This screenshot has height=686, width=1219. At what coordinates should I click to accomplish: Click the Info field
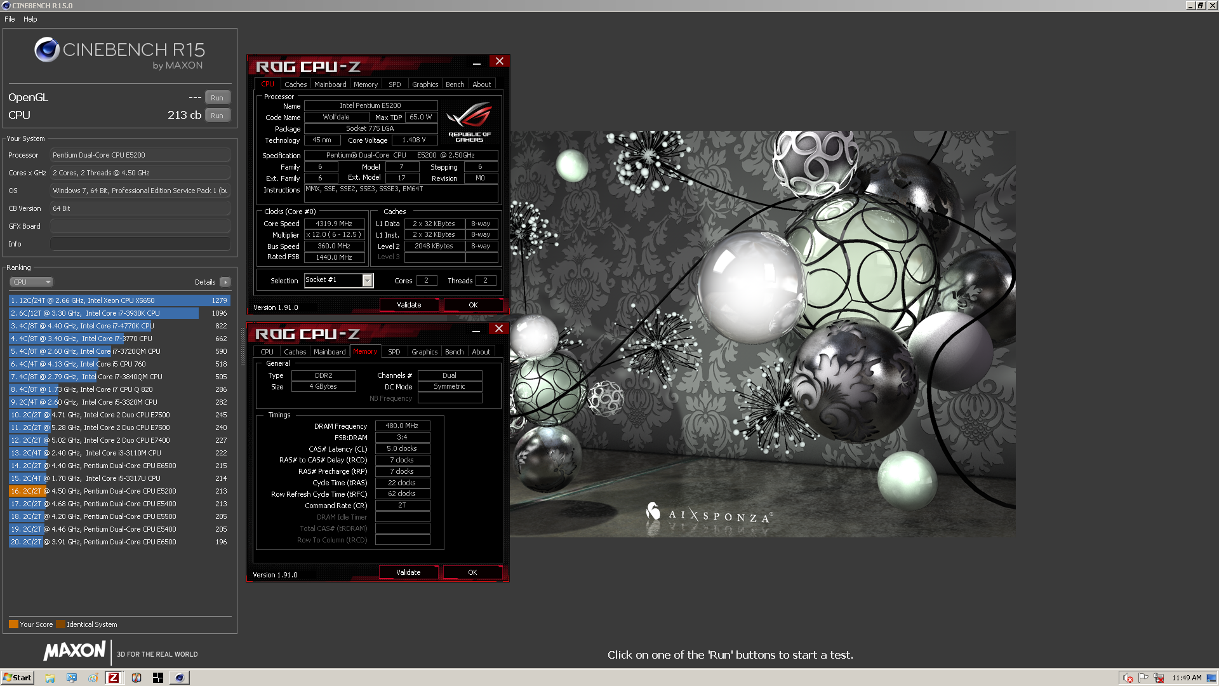tap(140, 244)
